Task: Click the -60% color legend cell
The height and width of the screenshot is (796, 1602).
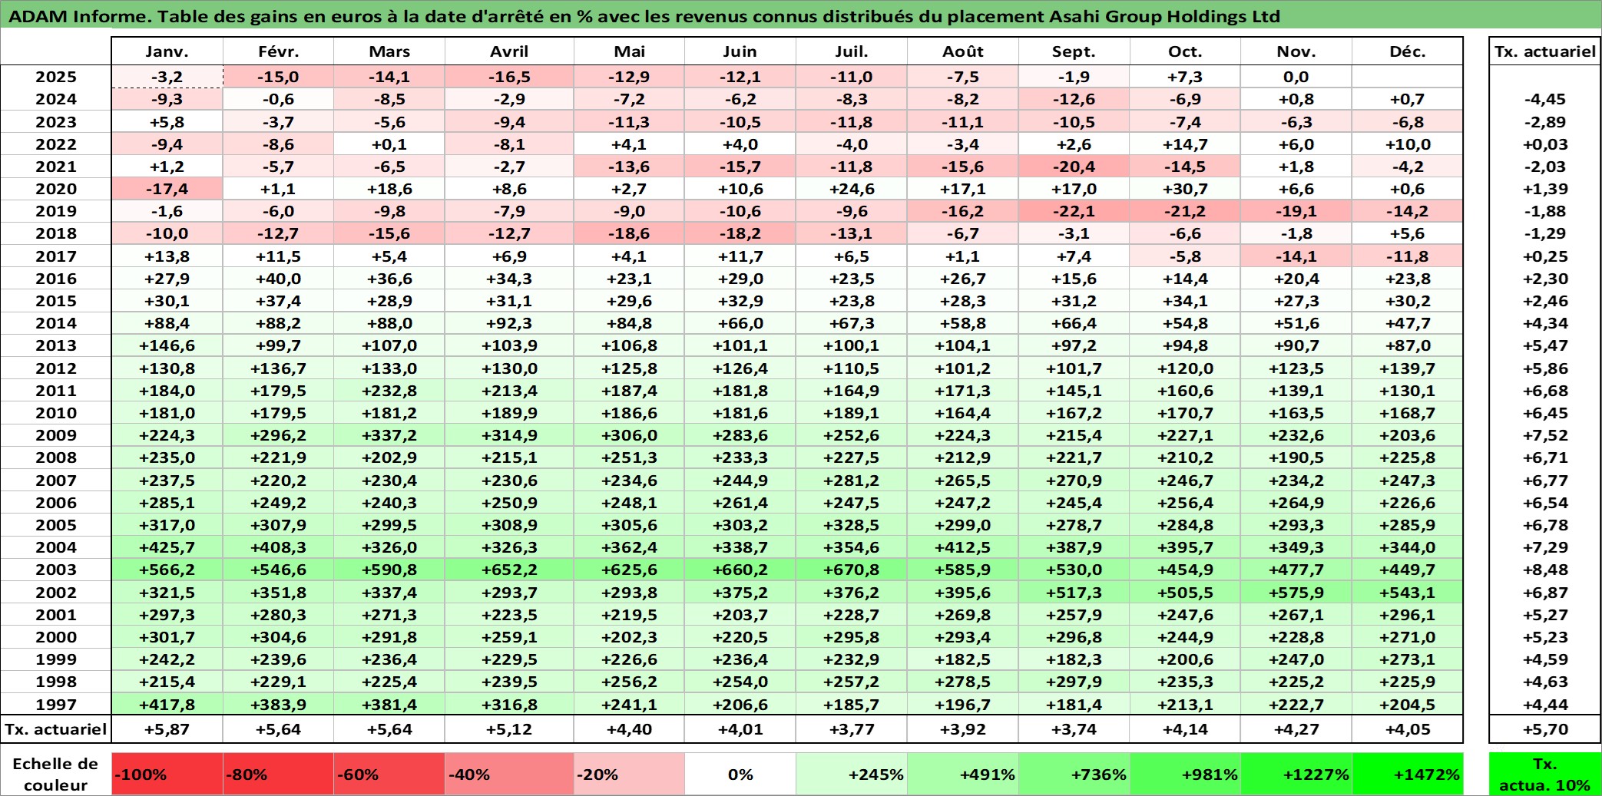Action: (389, 774)
